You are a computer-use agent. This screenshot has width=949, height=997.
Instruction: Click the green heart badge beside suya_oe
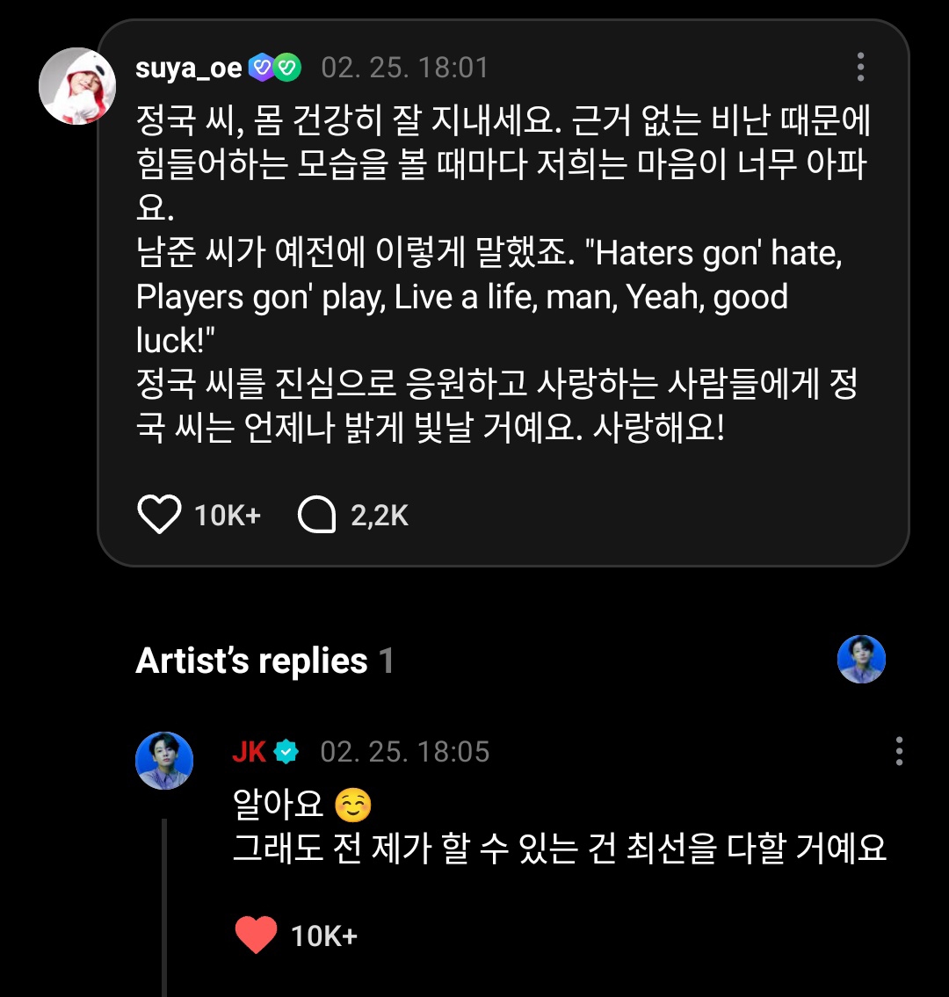tap(287, 68)
